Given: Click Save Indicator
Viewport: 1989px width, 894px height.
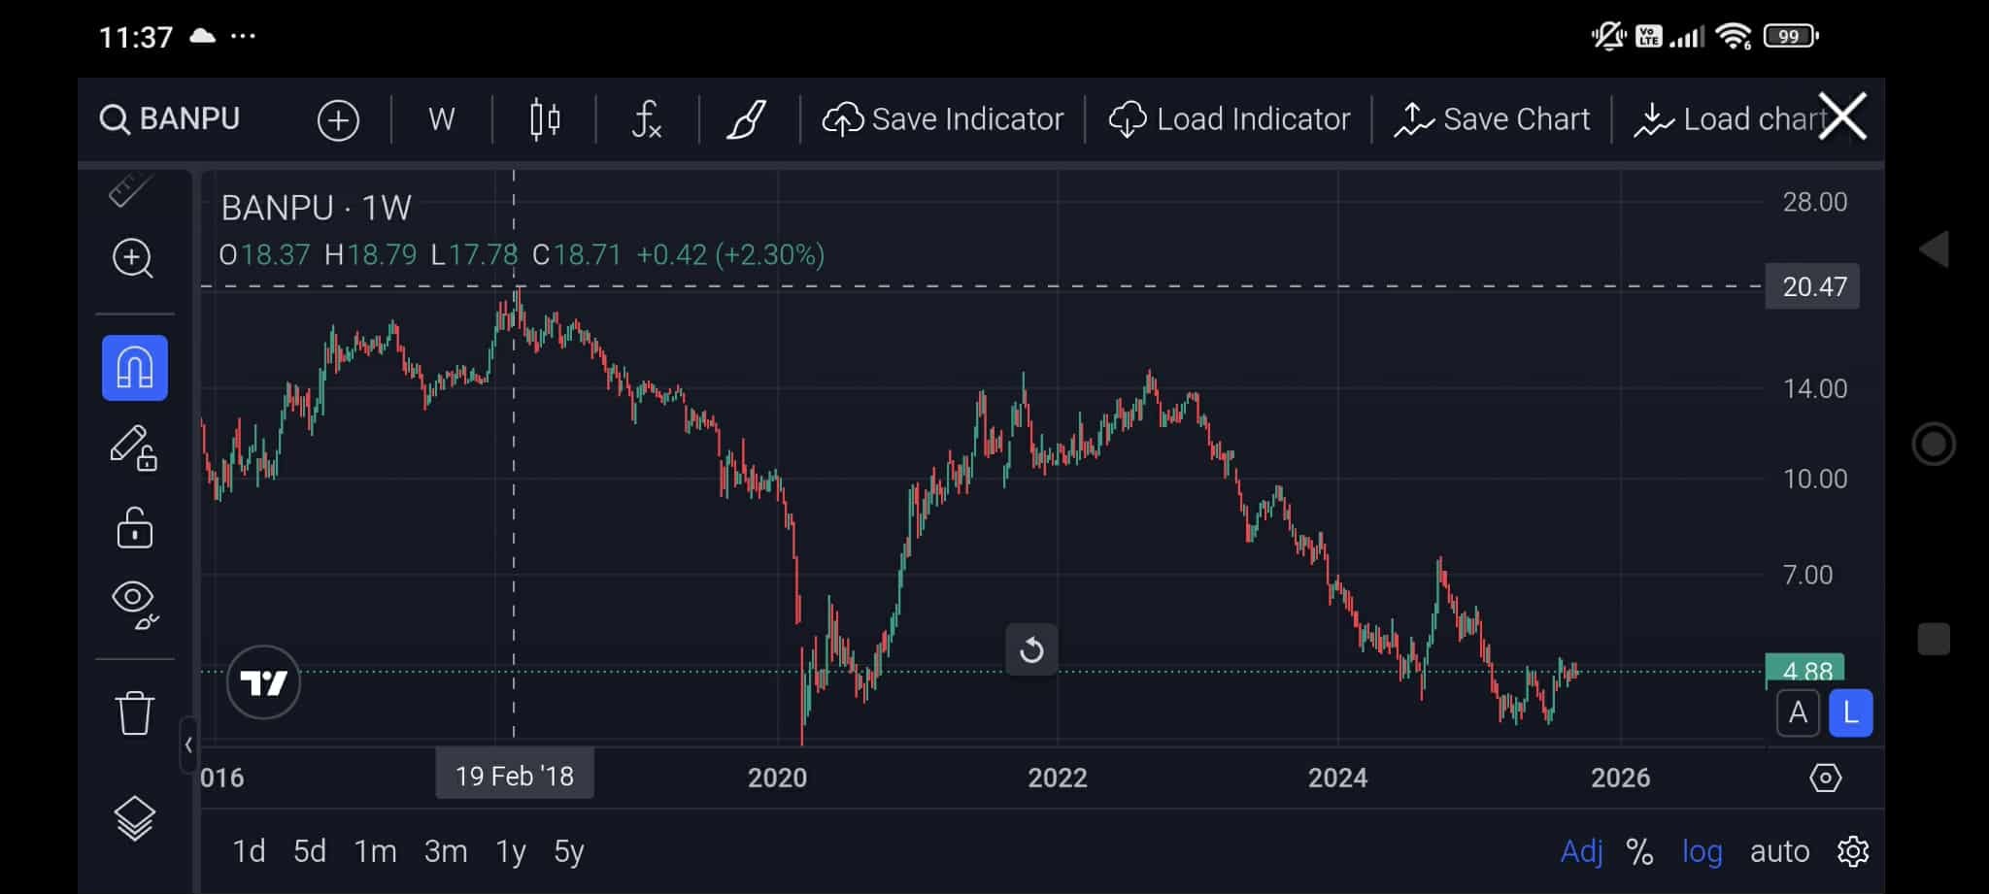Looking at the screenshot, I should pyautogui.click(x=943, y=119).
